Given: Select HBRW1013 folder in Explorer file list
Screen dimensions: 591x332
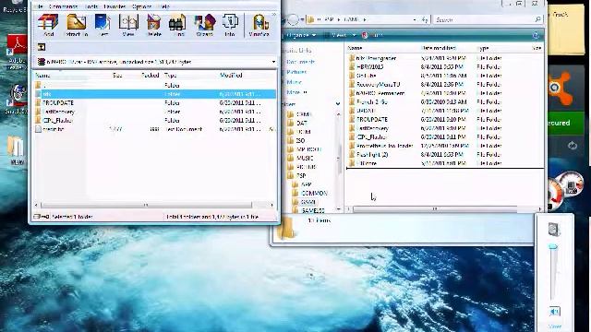Looking at the screenshot, I should [x=369, y=67].
